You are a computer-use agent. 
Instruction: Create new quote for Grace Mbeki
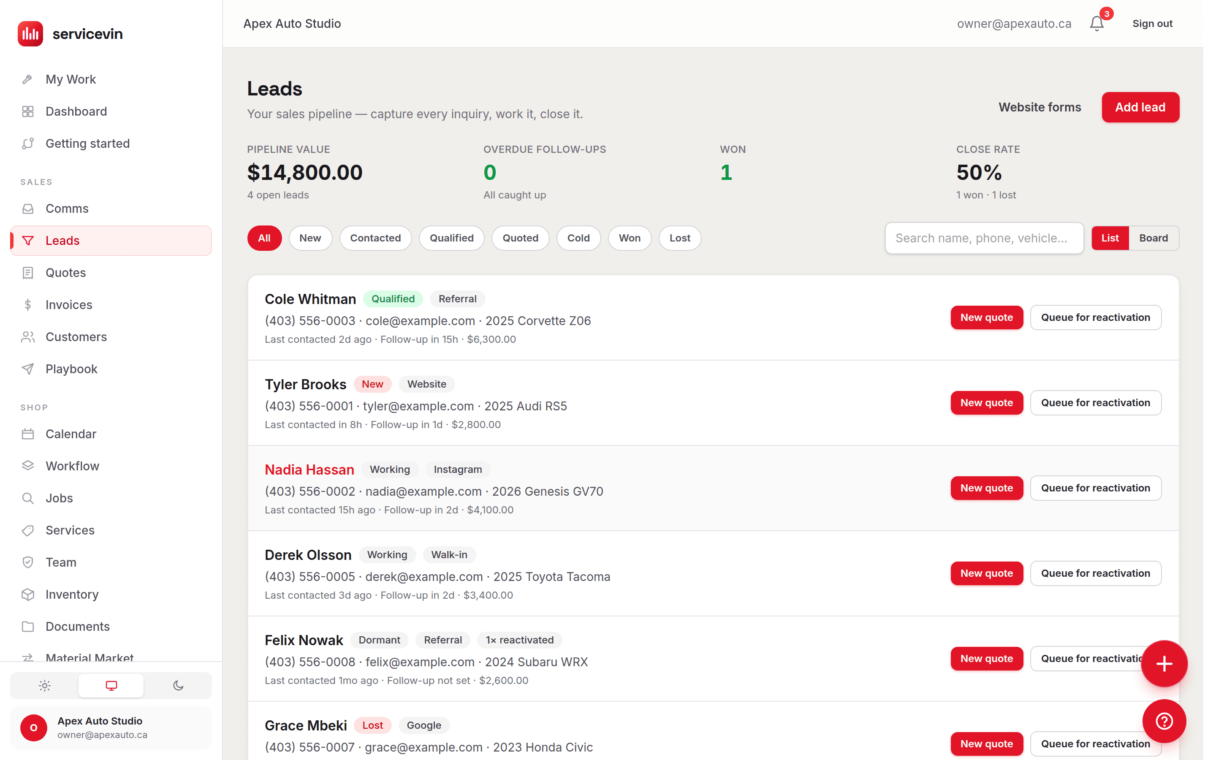tap(986, 744)
